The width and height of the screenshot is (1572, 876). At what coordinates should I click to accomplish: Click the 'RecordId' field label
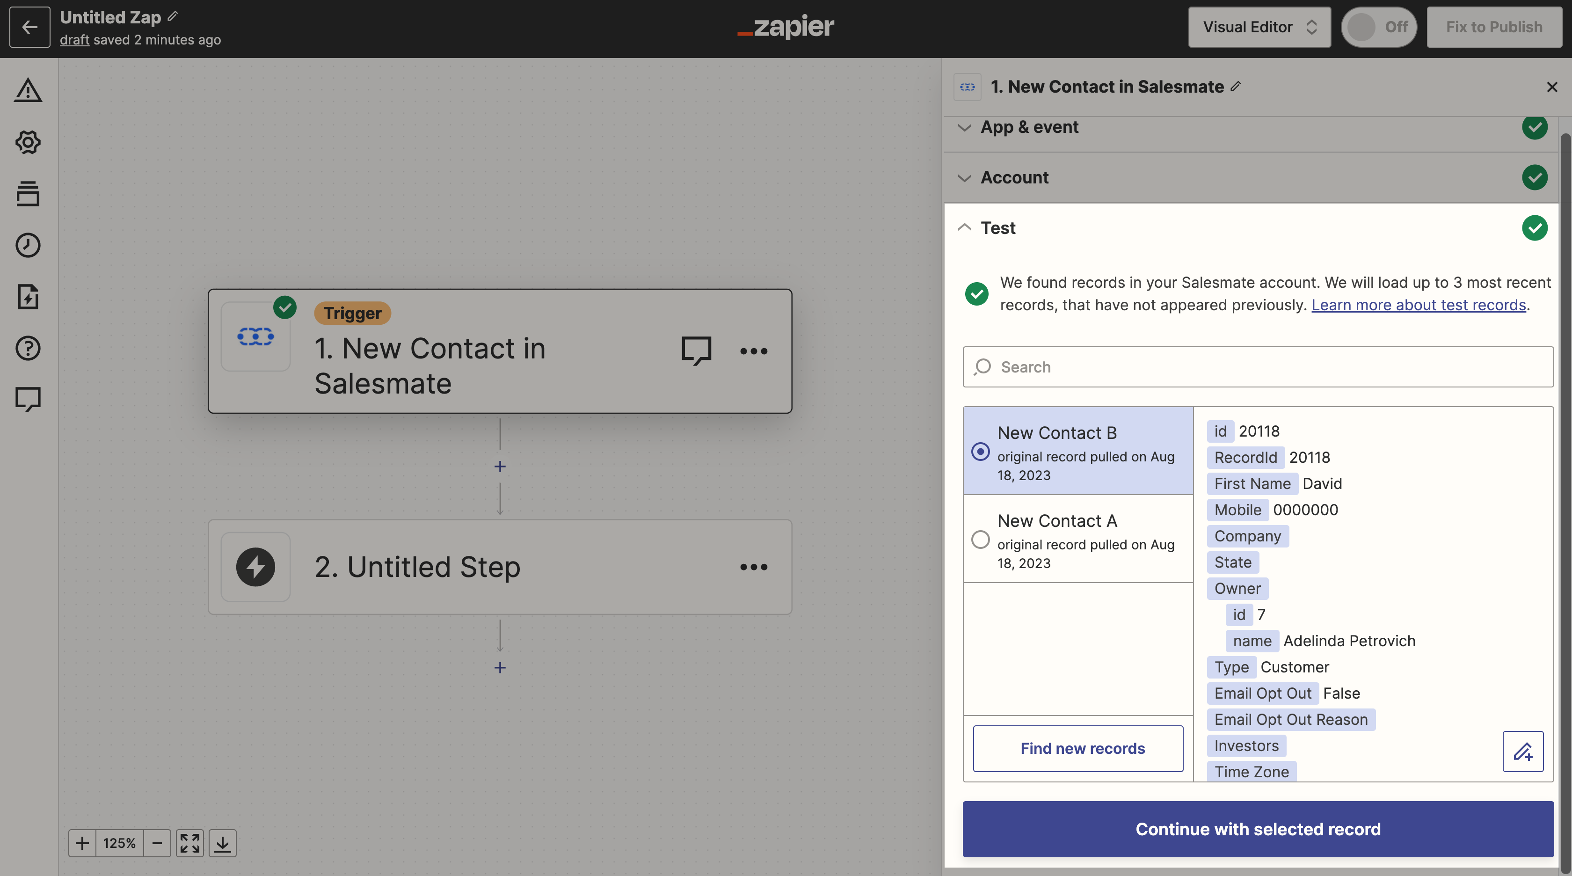click(1245, 457)
